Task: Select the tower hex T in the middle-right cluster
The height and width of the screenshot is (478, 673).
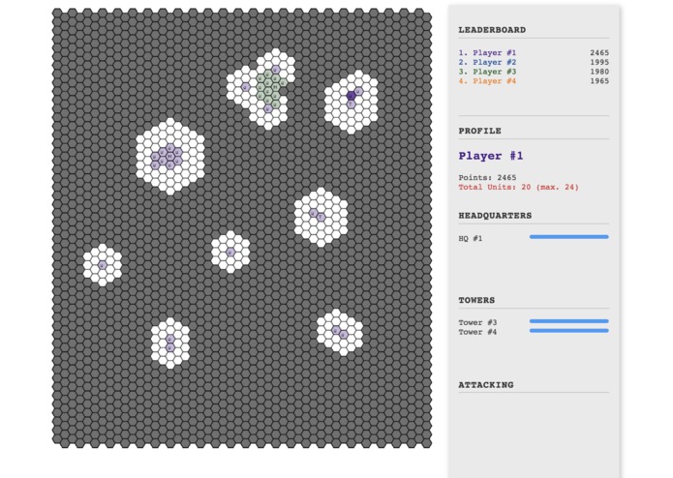Action: (321, 218)
